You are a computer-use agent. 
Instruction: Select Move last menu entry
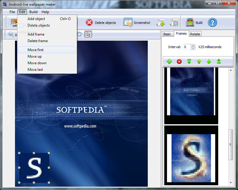[47, 70]
